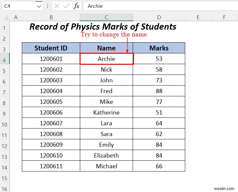This screenshot has width=238, height=192.
Task: Click the Enter checkmark icon in the formula bar
Action: point(66,6)
